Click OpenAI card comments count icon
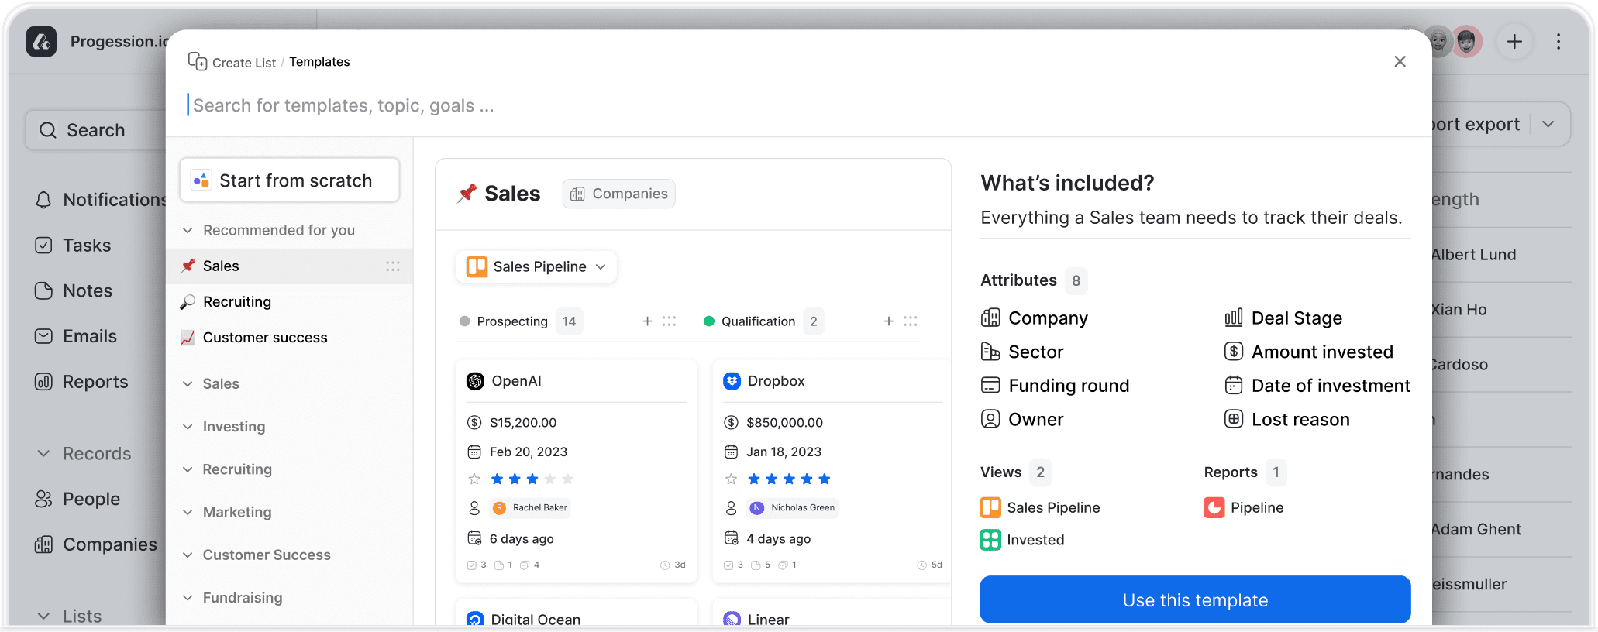This screenshot has width=1598, height=632. pyautogui.click(x=525, y=565)
